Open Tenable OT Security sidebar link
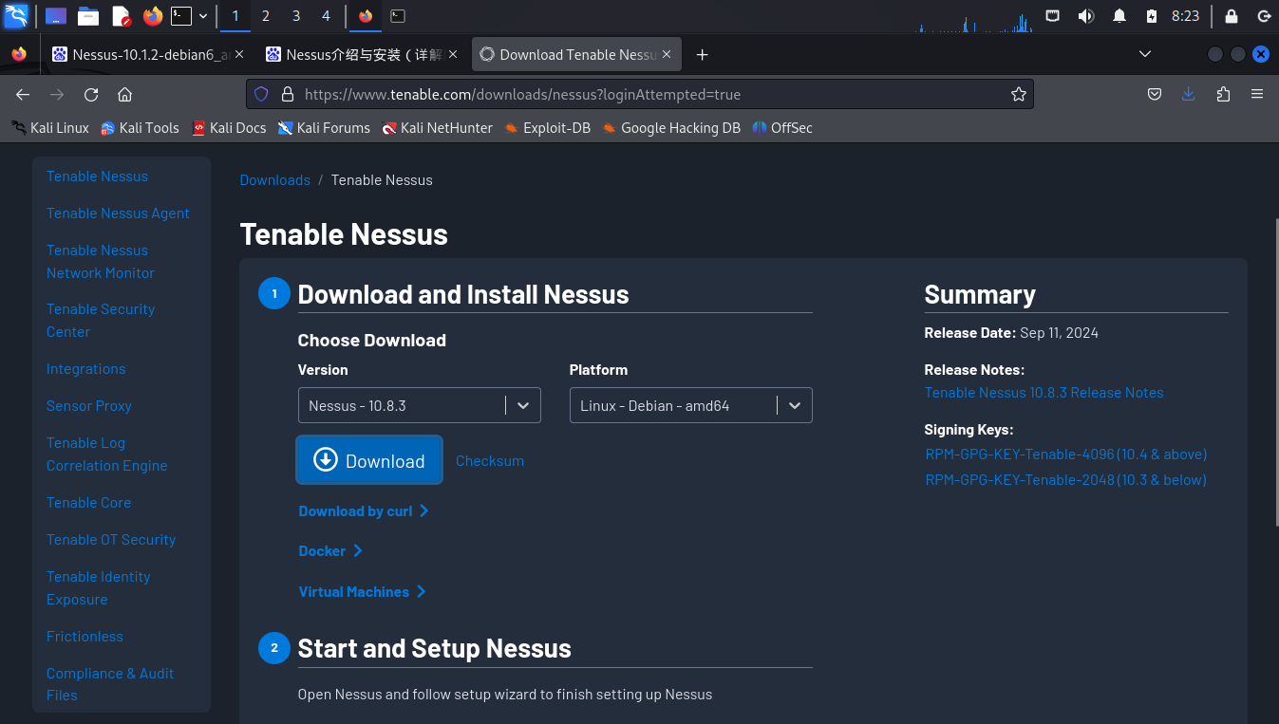This screenshot has height=724, width=1279. click(111, 540)
